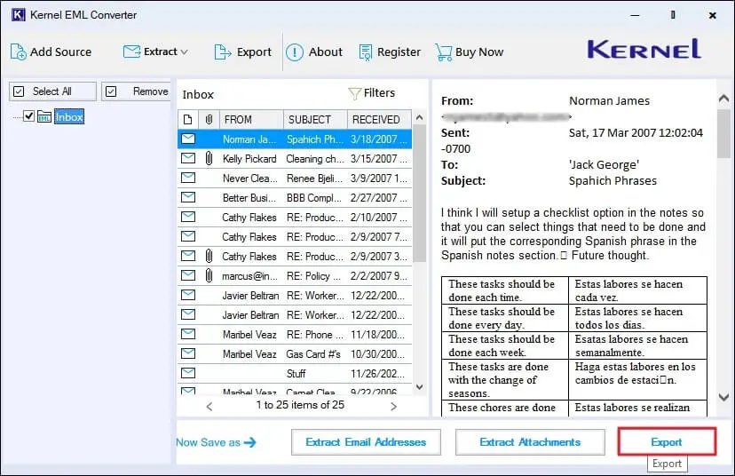Select Cathy Flakes email dated 2/10/2007
The image size is (735, 476).
(295, 218)
